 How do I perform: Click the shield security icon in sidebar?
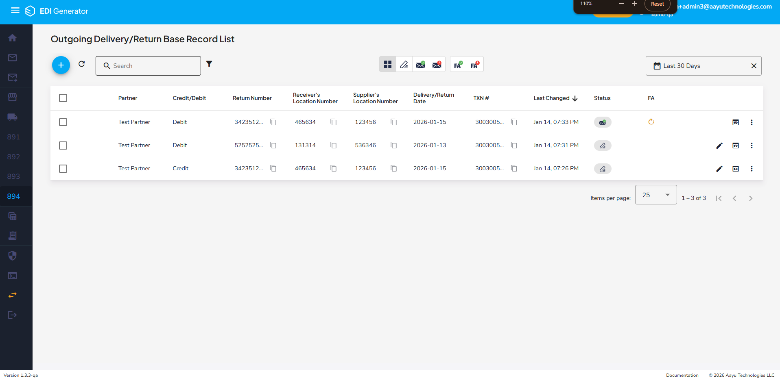tap(12, 256)
